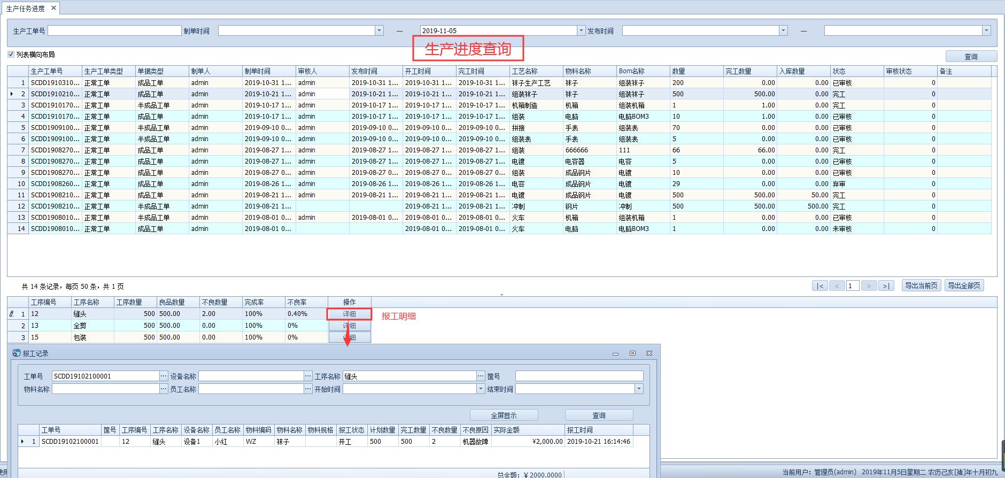Open 物料名称 lookup ellipsis button
This screenshot has height=478, width=1005.
164,389
